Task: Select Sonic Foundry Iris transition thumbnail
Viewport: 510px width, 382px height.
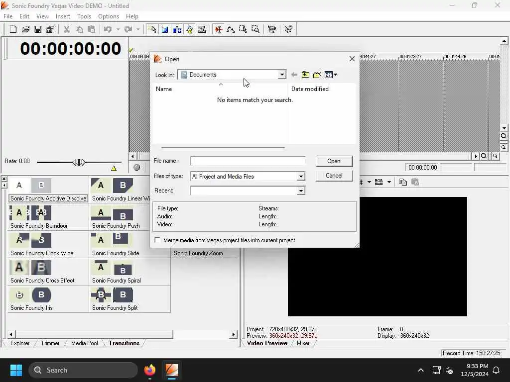Action: click(x=30, y=295)
